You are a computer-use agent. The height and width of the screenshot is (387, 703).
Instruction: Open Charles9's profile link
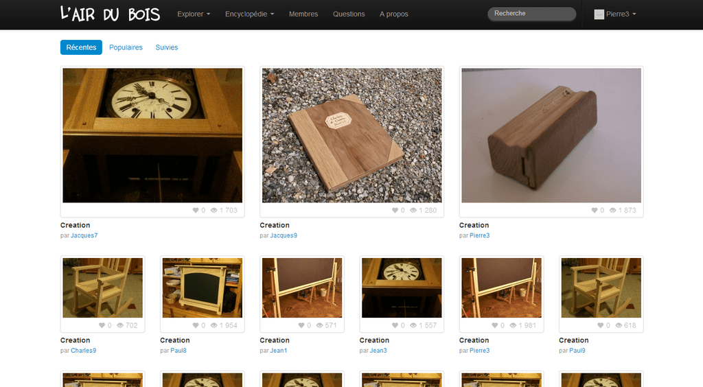click(83, 351)
